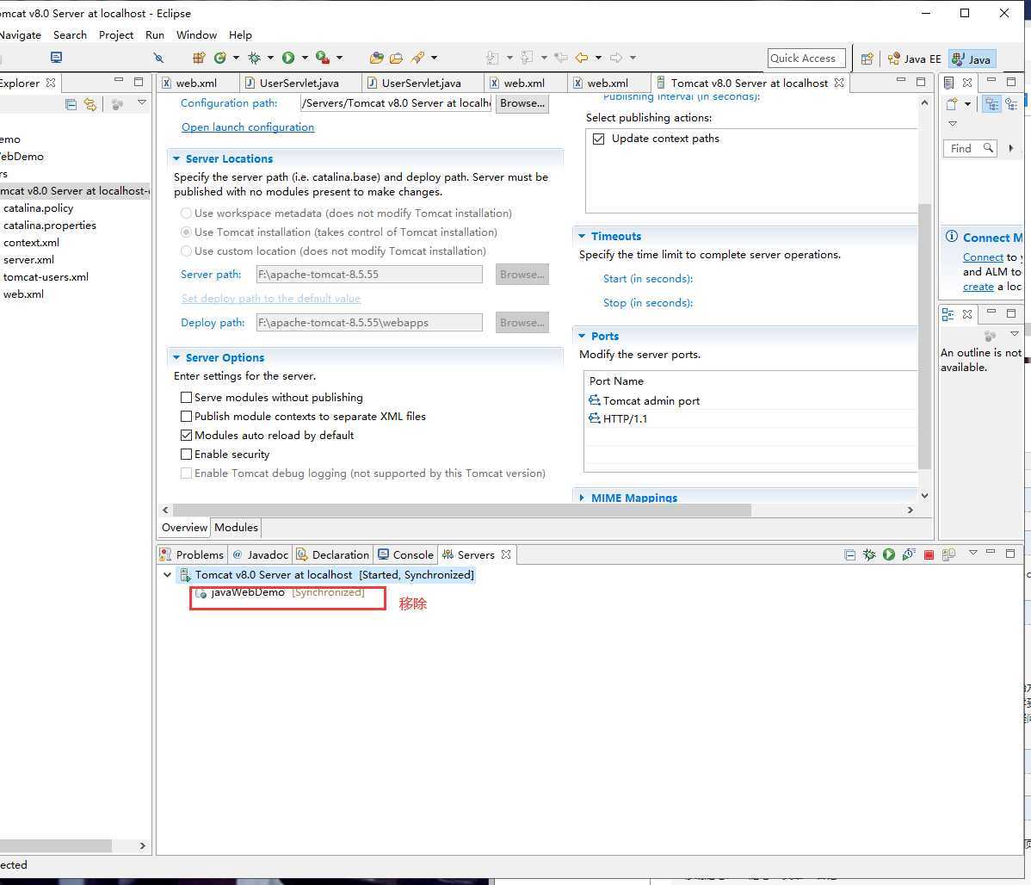Stop the server with red square icon
The height and width of the screenshot is (885, 1031).
tap(929, 554)
